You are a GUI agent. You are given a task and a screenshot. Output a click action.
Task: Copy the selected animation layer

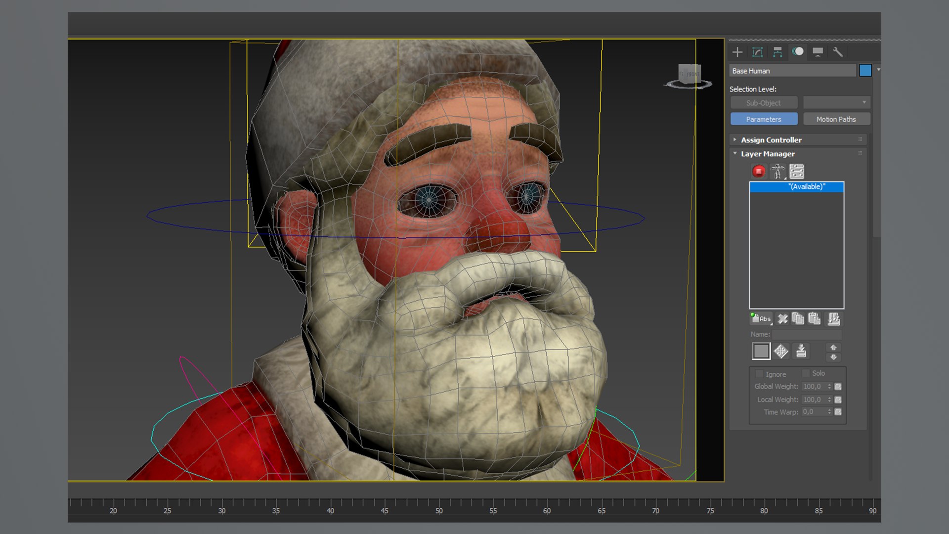[x=798, y=319]
